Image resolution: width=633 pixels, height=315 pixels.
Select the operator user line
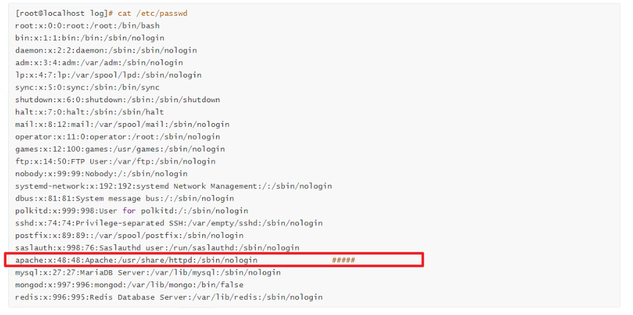pos(118,137)
